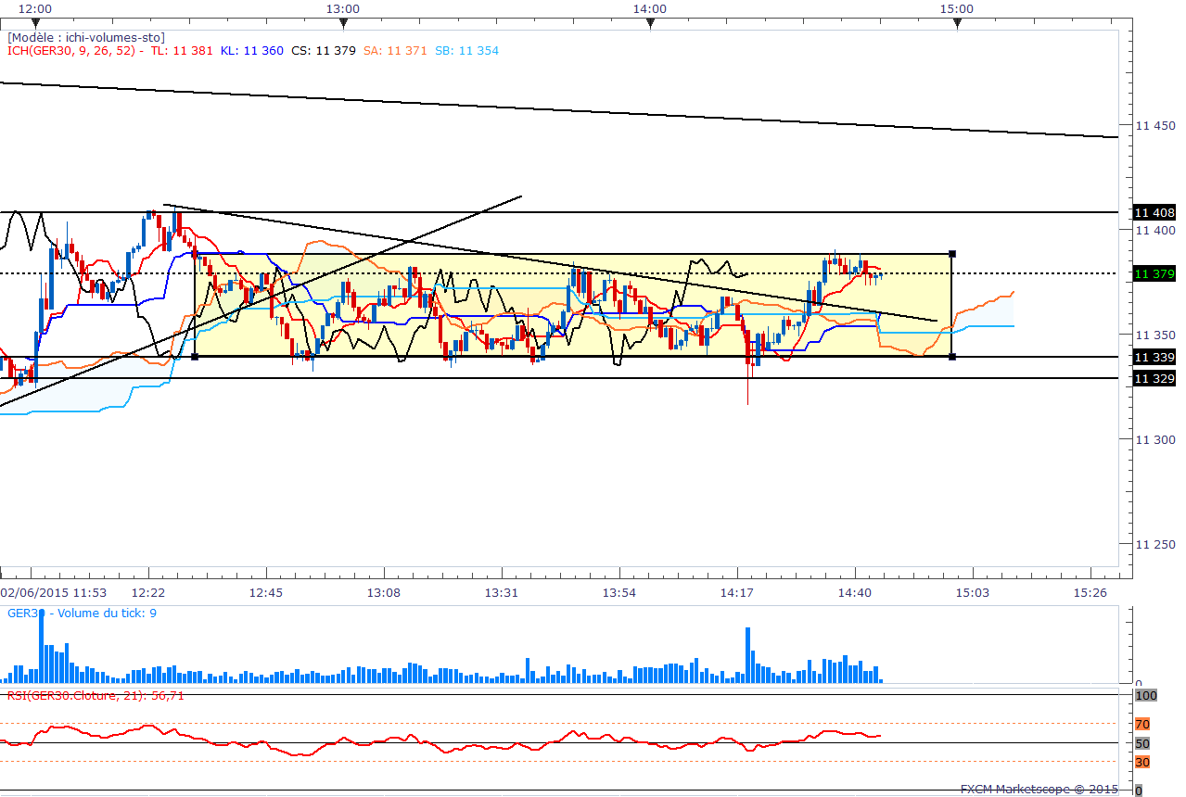The image size is (1186, 797).
Task: Click the 11 300 price axis label
Action: point(1155,439)
